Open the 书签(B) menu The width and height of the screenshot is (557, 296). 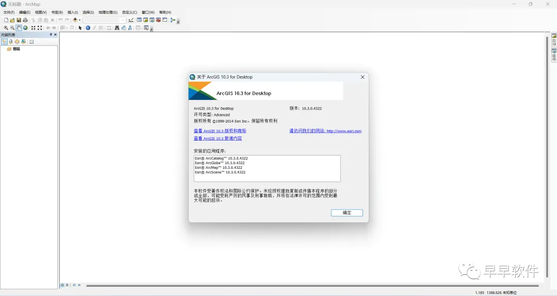57,12
